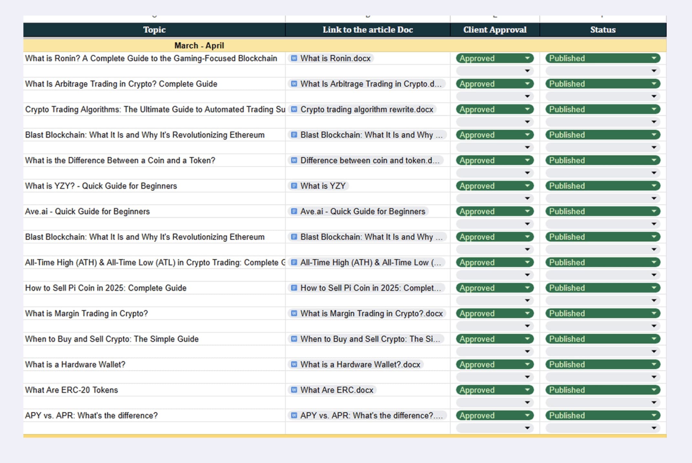Click the Docs icon on All-Time High (ATH) link chip

pos(294,262)
